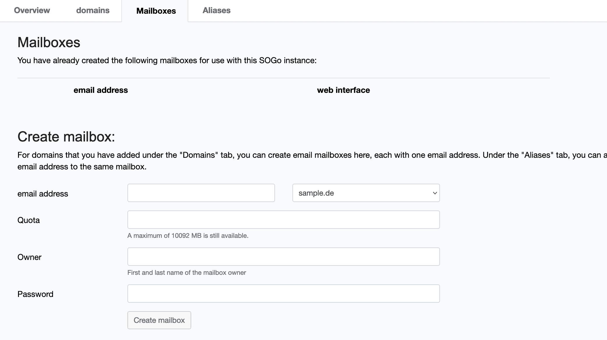Click into the Owner input field
Screen dimensions: 607x340
coord(283,256)
